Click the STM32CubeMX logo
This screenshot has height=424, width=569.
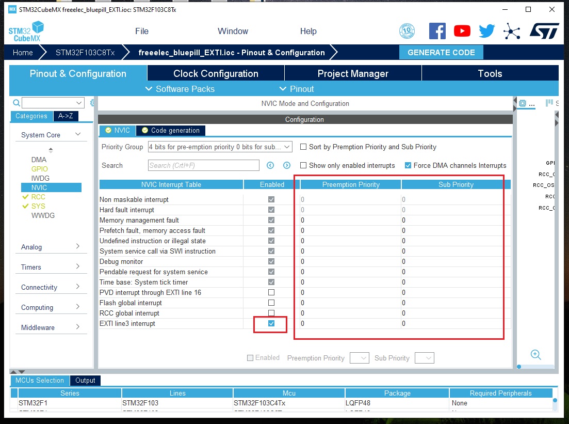(x=26, y=32)
